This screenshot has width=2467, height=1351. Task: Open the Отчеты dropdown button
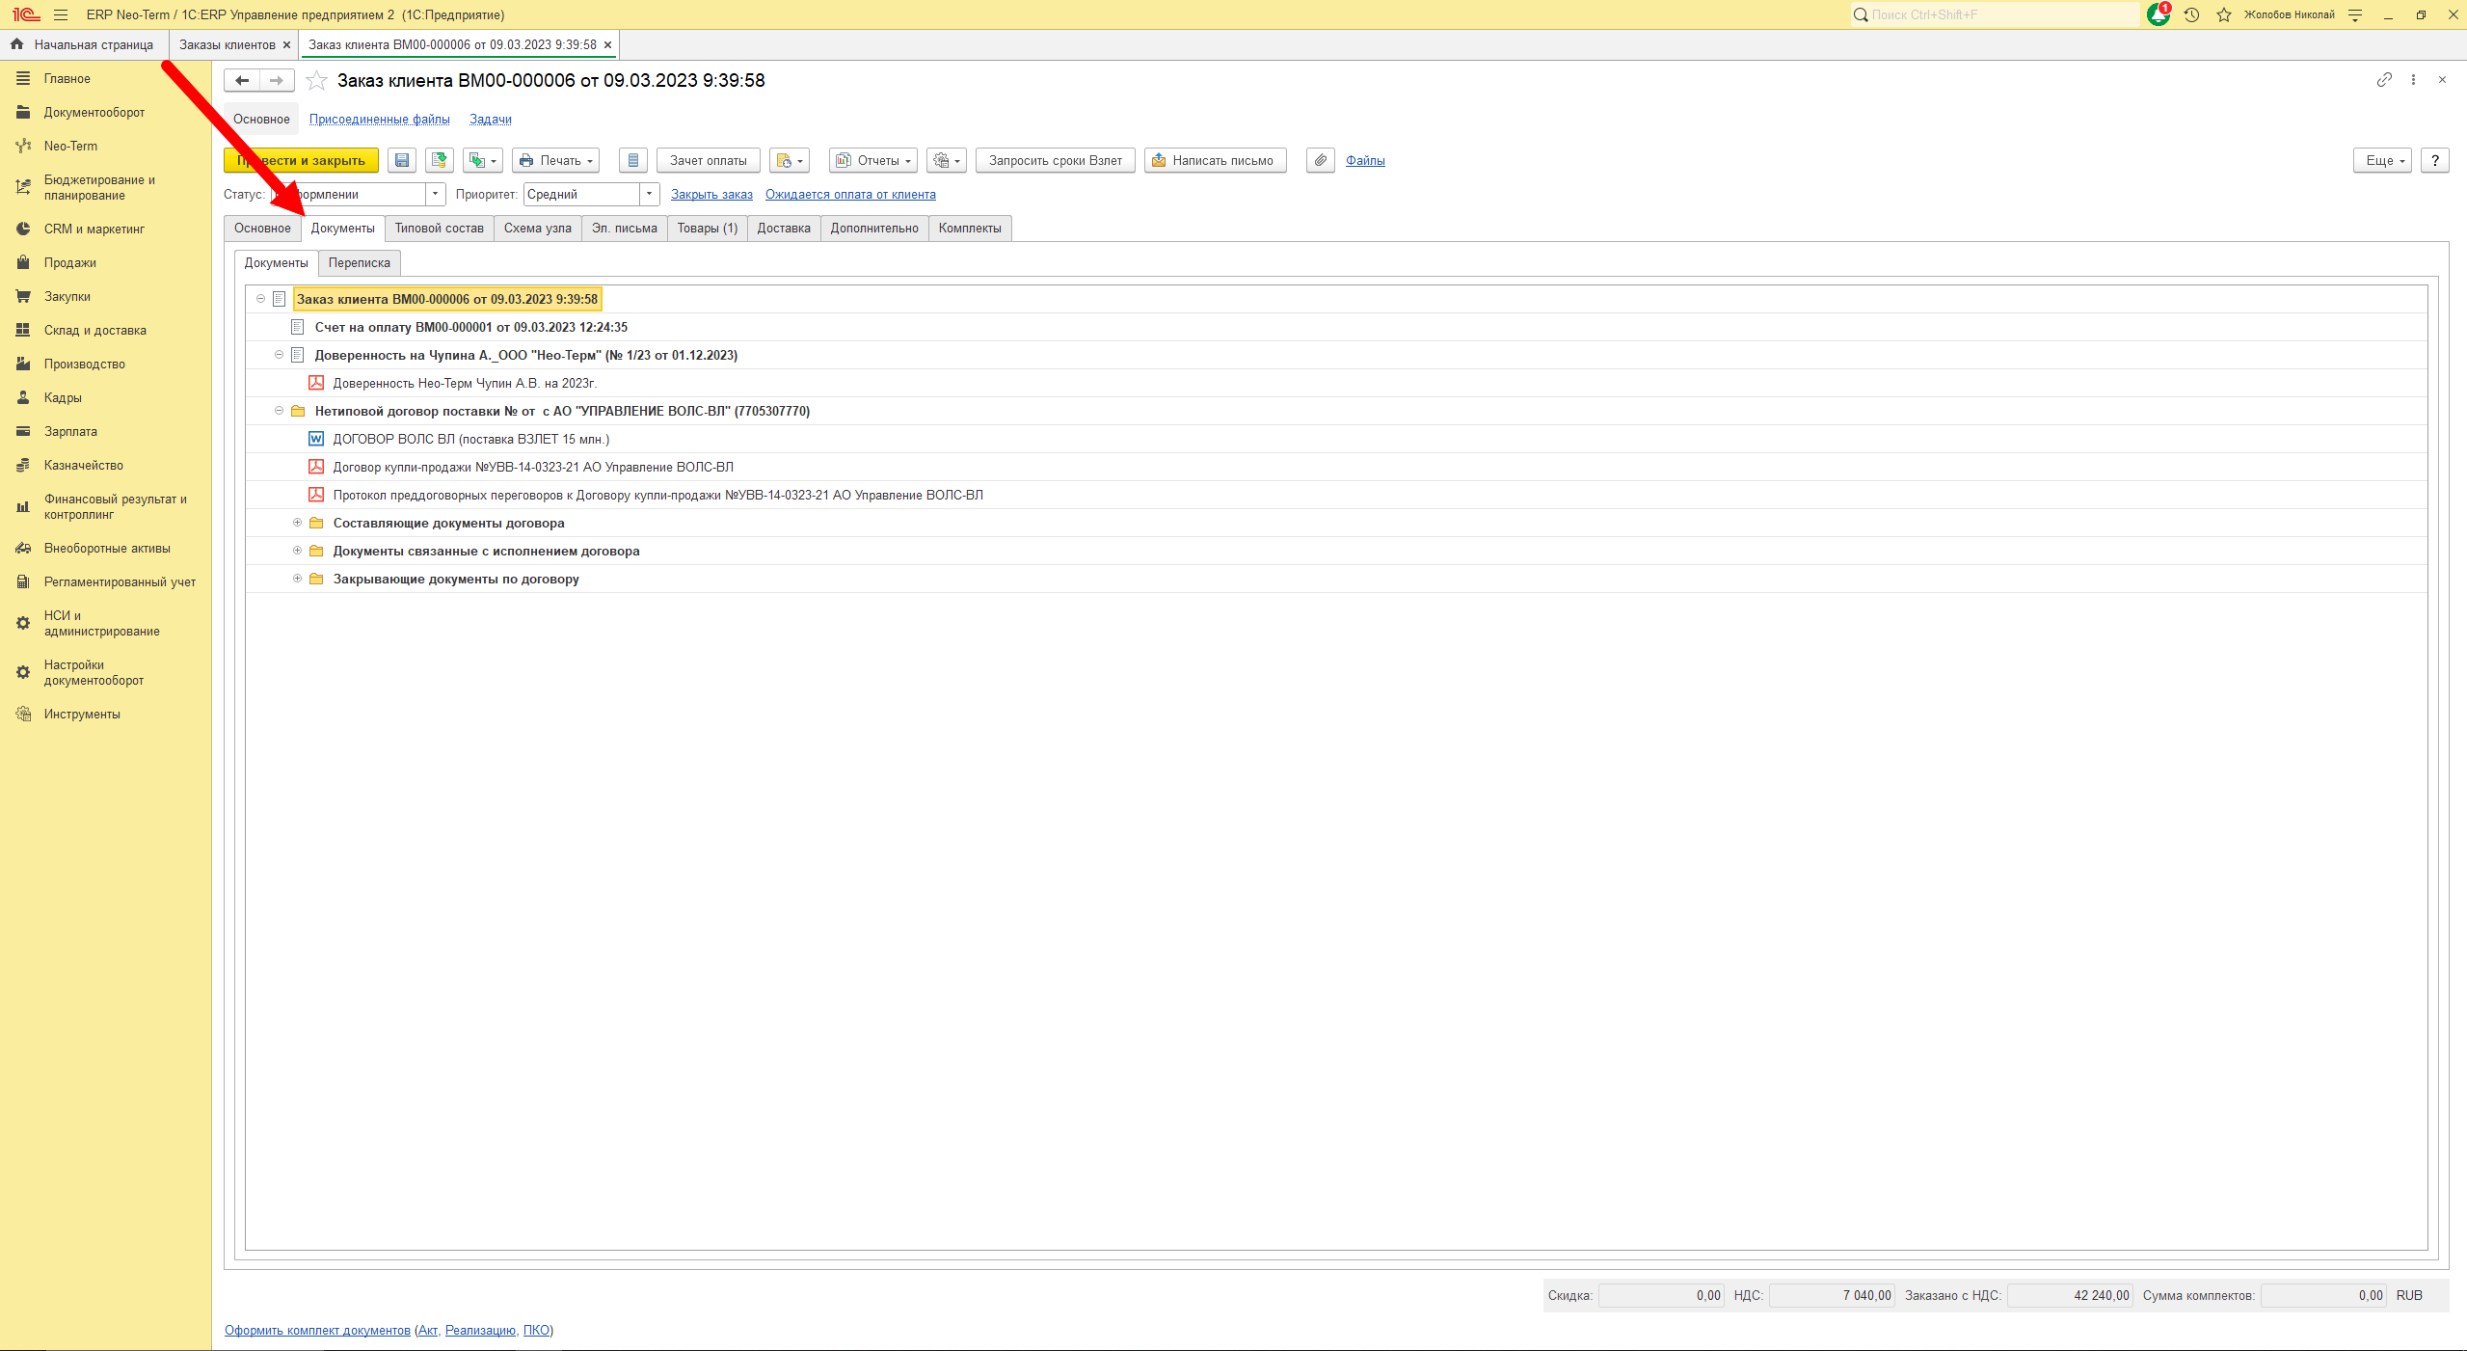tap(873, 160)
